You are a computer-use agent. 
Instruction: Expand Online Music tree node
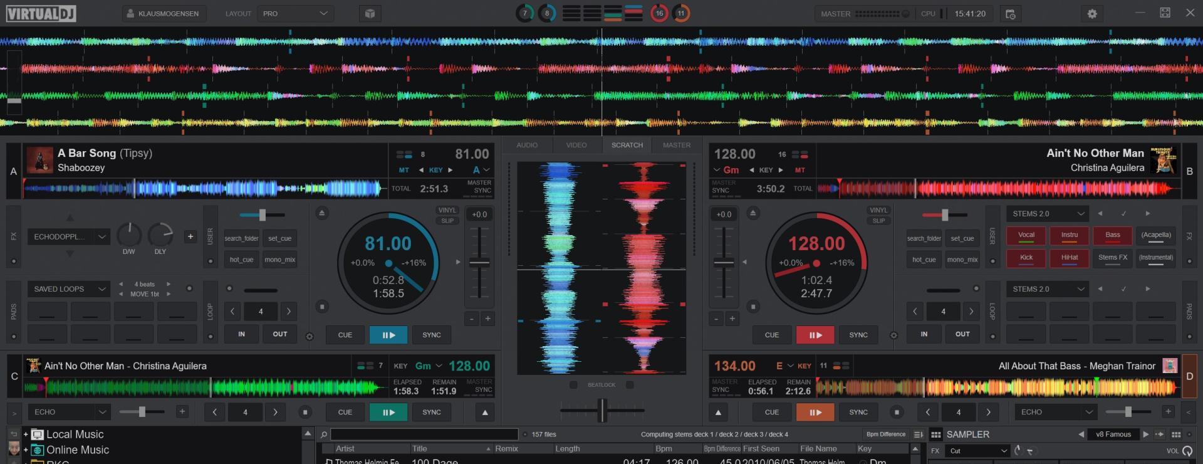[x=26, y=450]
